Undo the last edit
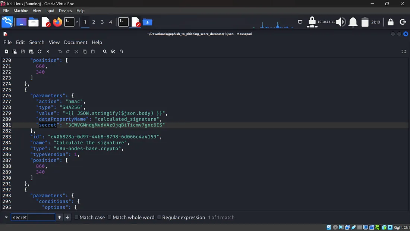410x231 pixels. click(60, 51)
